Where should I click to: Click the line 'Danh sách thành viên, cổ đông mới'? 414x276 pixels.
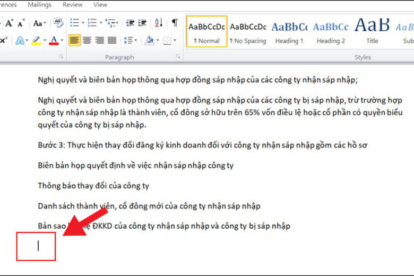[149, 206]
